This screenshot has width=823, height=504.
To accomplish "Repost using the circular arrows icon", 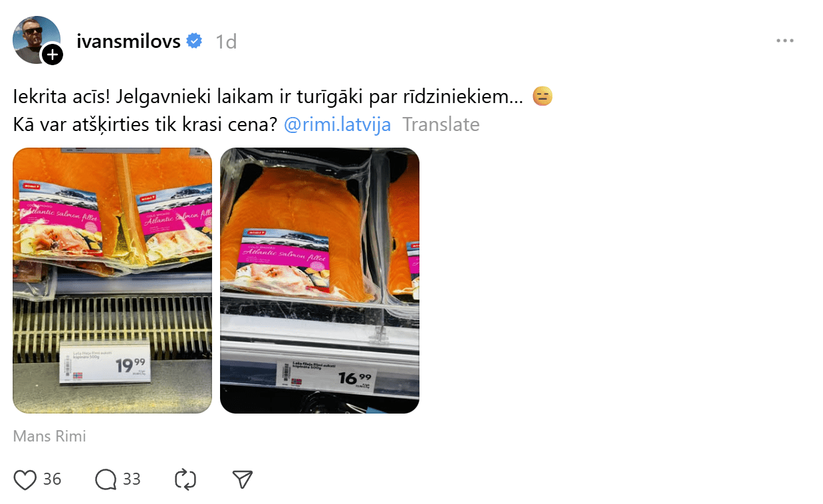I will point(185,479).
